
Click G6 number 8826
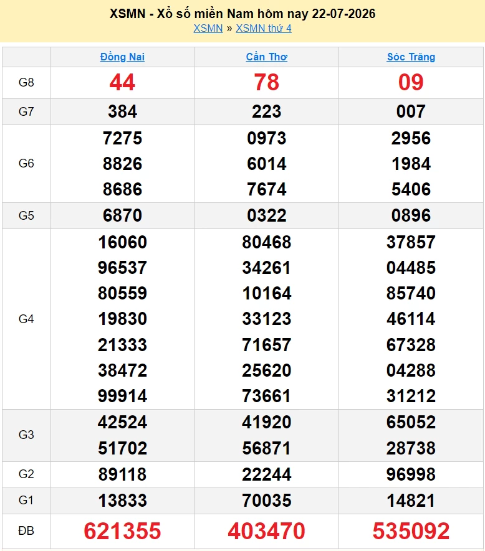point(122,164)
